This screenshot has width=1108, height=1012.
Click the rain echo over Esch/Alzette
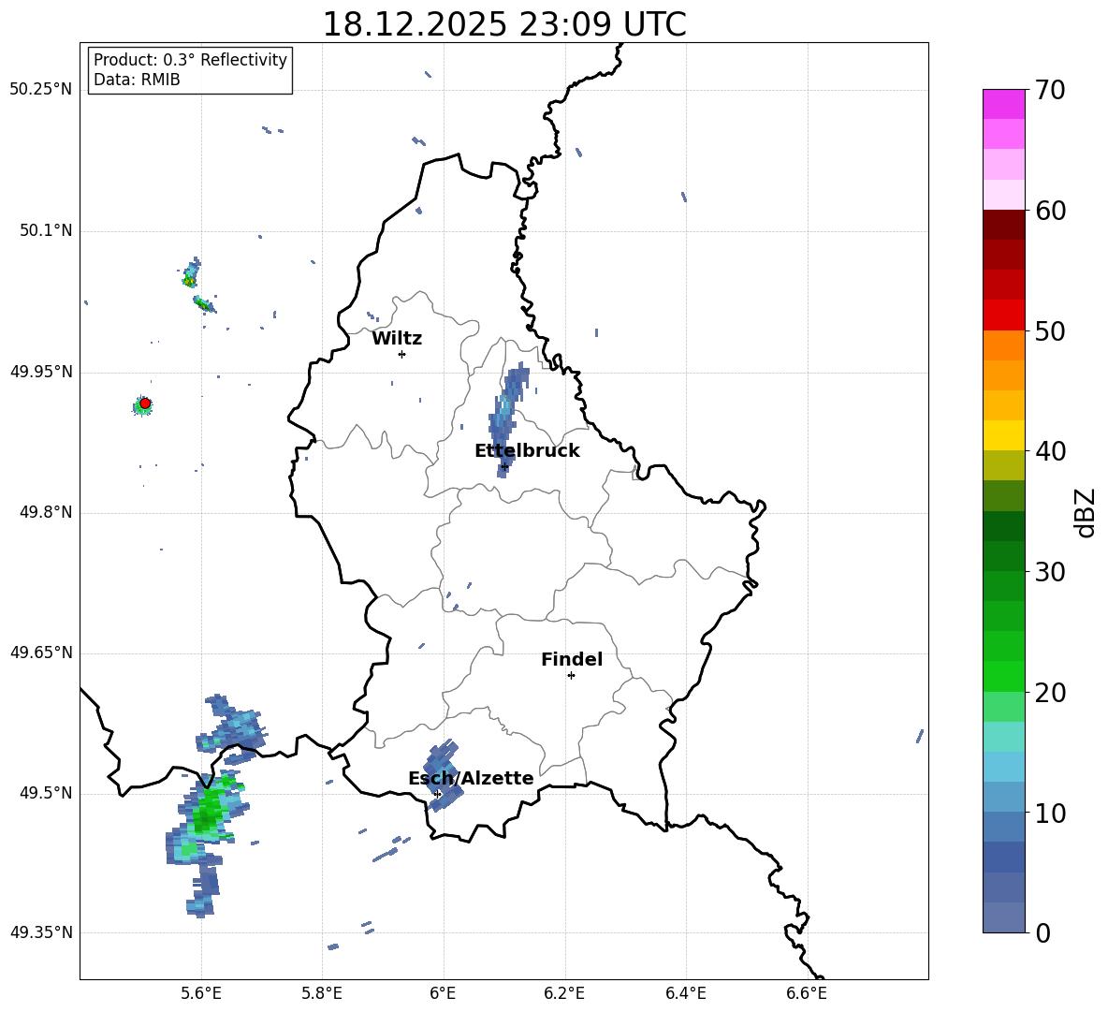click(443, 774)
